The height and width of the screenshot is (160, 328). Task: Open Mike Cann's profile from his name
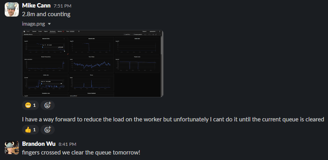[x=36, y=6]
